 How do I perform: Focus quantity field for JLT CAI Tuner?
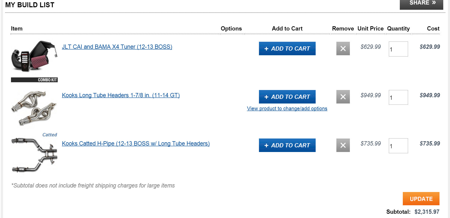(x=398, y=49)
